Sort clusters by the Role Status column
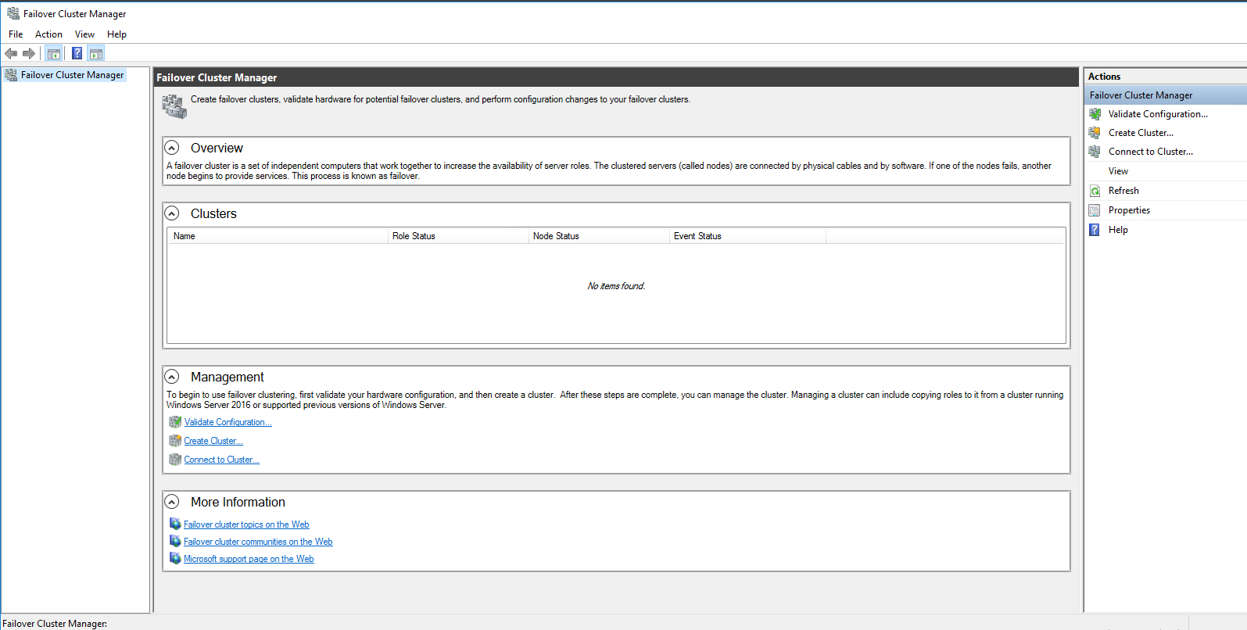The image size is (1247, 630). coord(458,236)
